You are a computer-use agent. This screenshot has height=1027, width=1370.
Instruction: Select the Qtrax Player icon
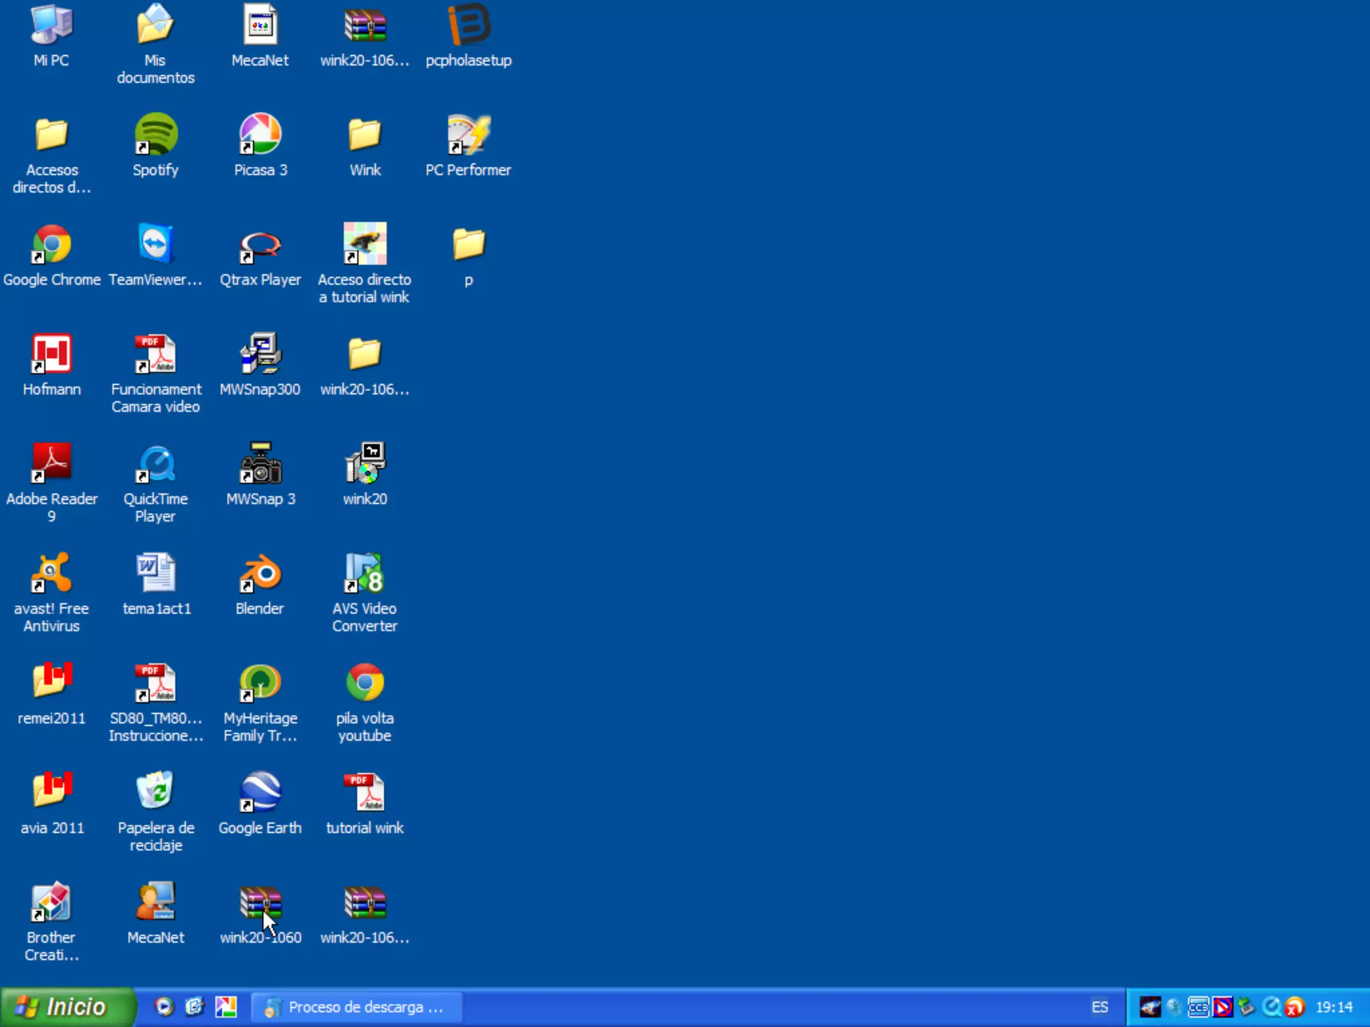pos(260,247)
